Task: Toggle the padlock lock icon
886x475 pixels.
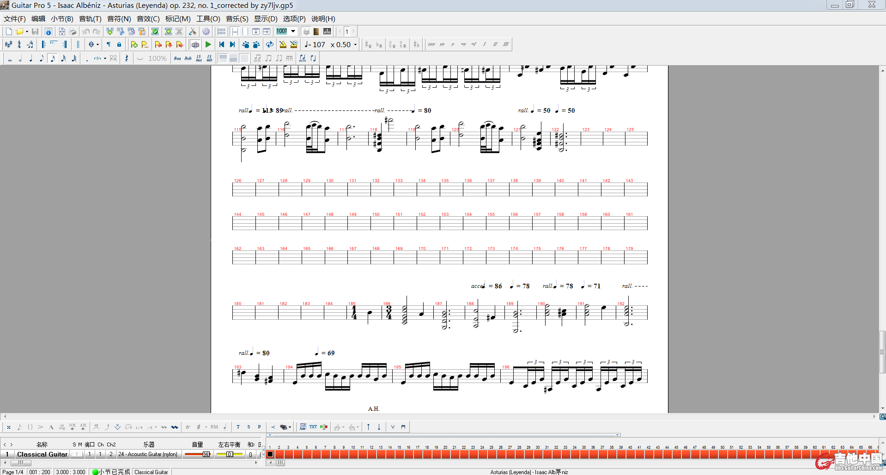Action: tap(119, 44)
